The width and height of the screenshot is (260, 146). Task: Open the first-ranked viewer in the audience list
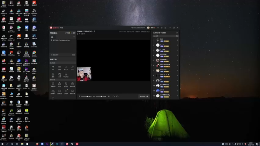point(166,40)
